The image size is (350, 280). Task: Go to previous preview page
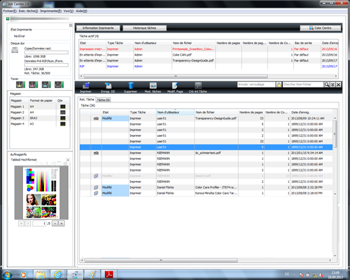tap(28, 224)
